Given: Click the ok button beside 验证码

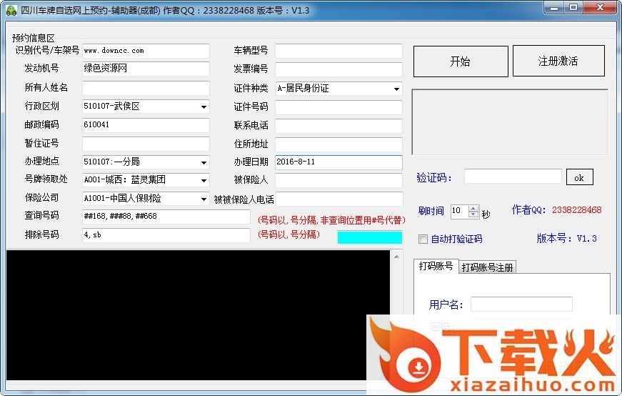Looking at the screenshot, I should pyautogui.click(x=580, y=177).
